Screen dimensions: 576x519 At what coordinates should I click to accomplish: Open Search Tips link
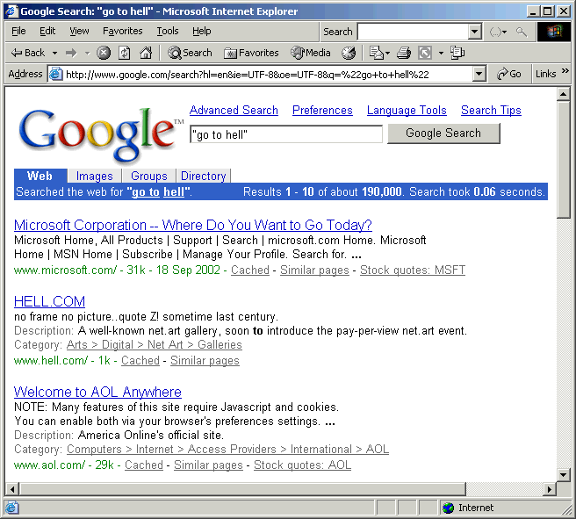click(x=491, y=110)
